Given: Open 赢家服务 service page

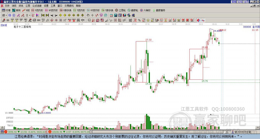Looking at the screenshot, I should tap(159, 10).
